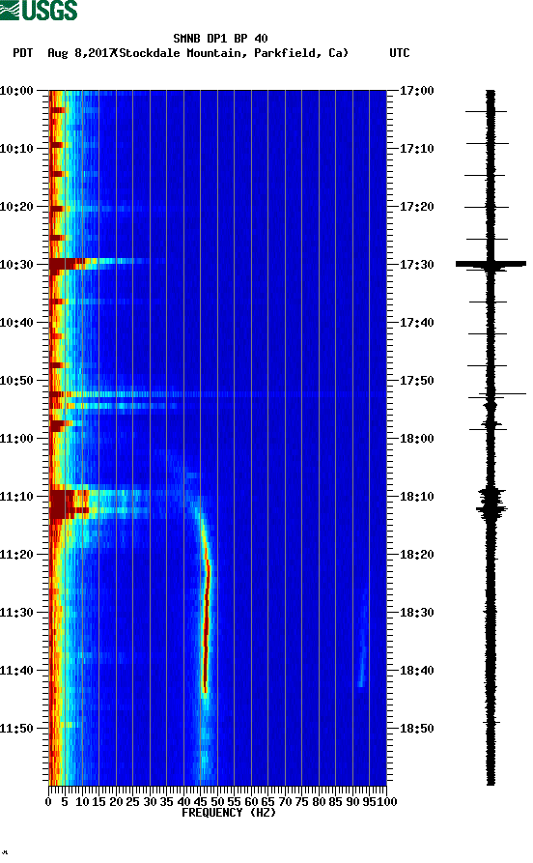The width and height of the screenshot is (533, 863).
Task: Click the '100' frequency axis tick label
Action: [386, 802]
